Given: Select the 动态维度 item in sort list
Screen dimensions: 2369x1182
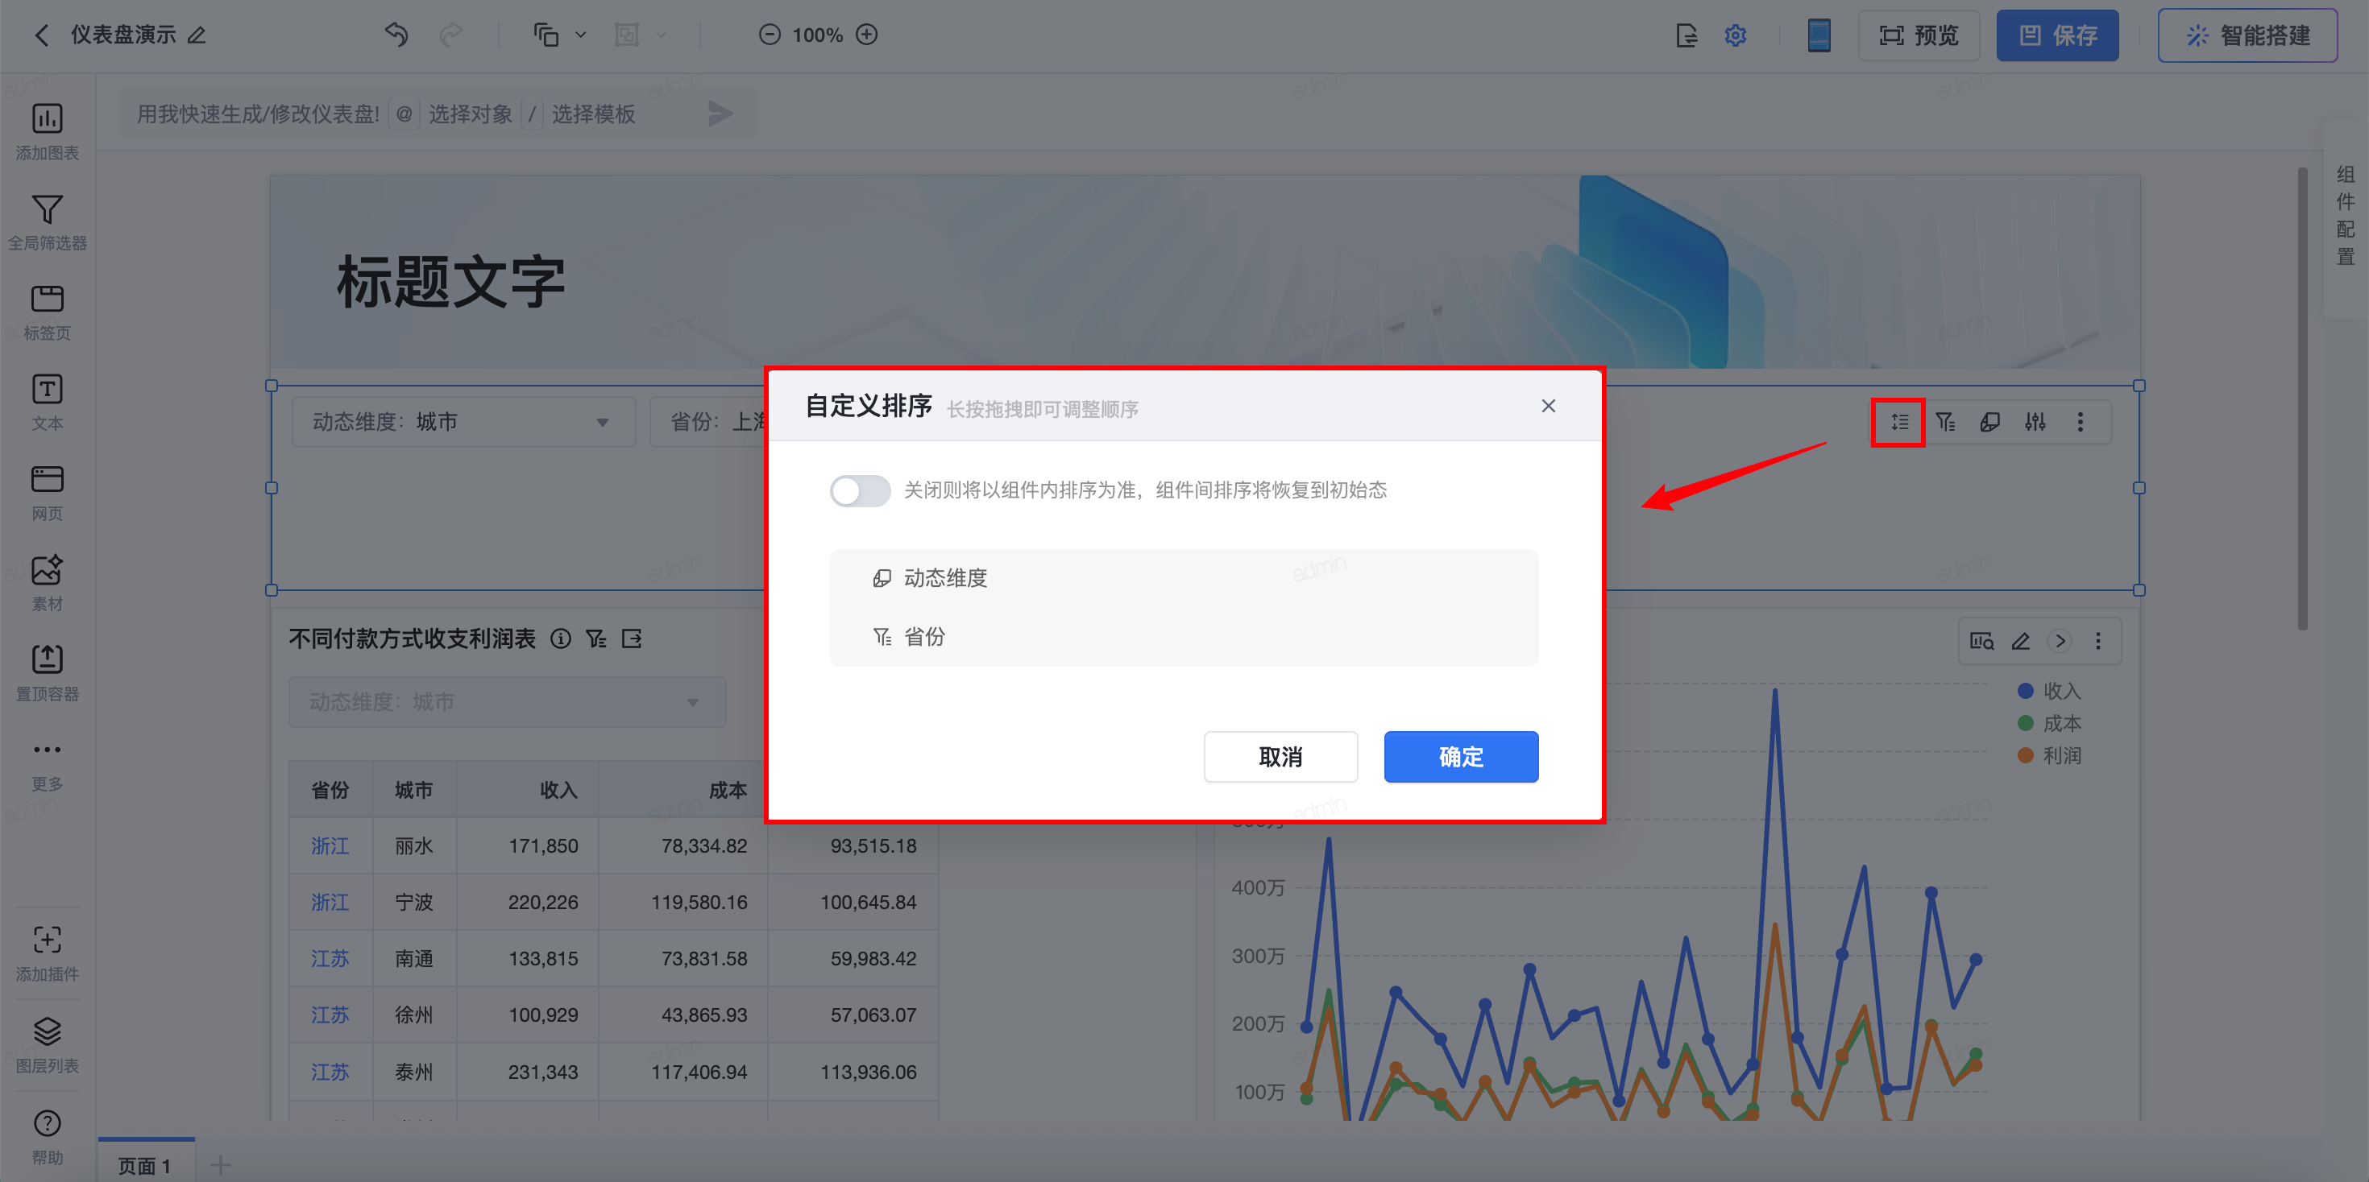Looking at the screenshot, I should coord(944,578).
